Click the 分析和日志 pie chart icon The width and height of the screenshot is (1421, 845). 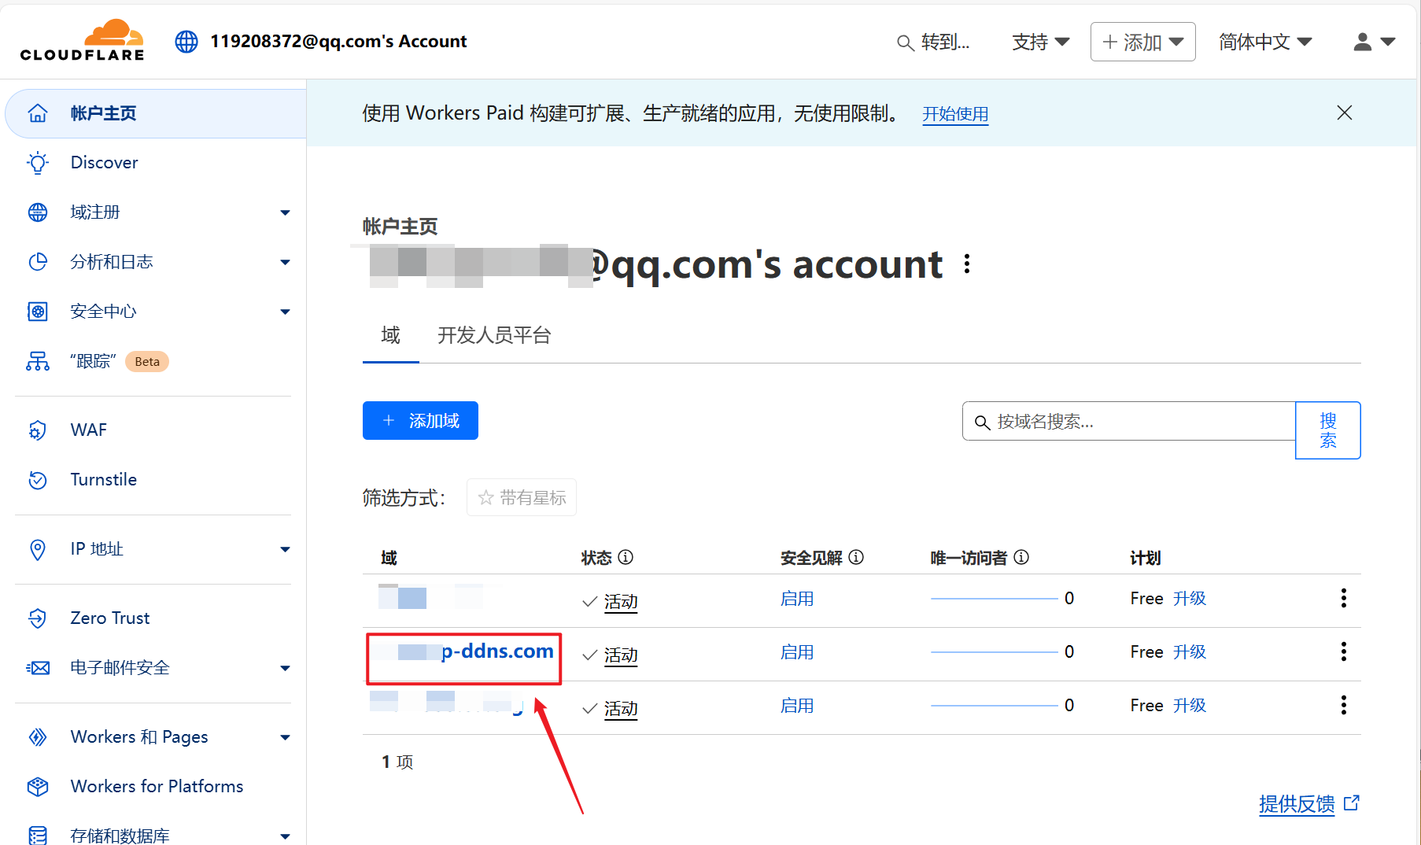click(38, 262)
